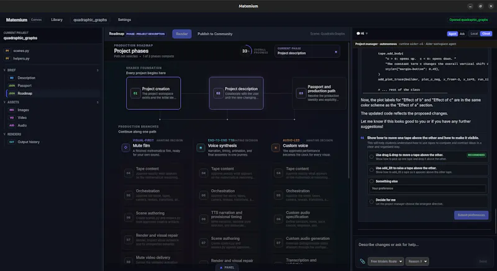Viewport: 497px width, 271px height.
Task: Click the 04 icon under Mute film Tape content
Action: (x=129, y=173)
